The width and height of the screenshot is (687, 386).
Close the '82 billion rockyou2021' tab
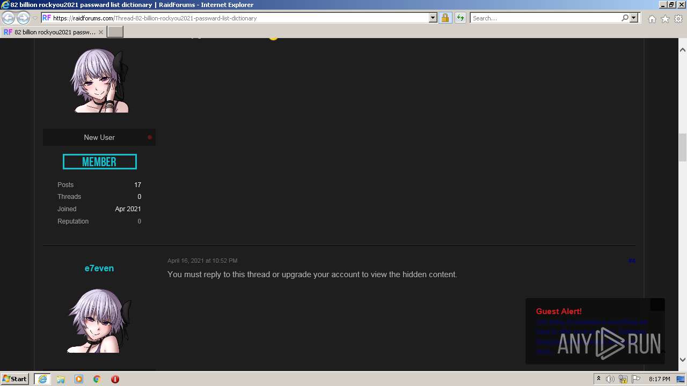(x=101, y=32)
